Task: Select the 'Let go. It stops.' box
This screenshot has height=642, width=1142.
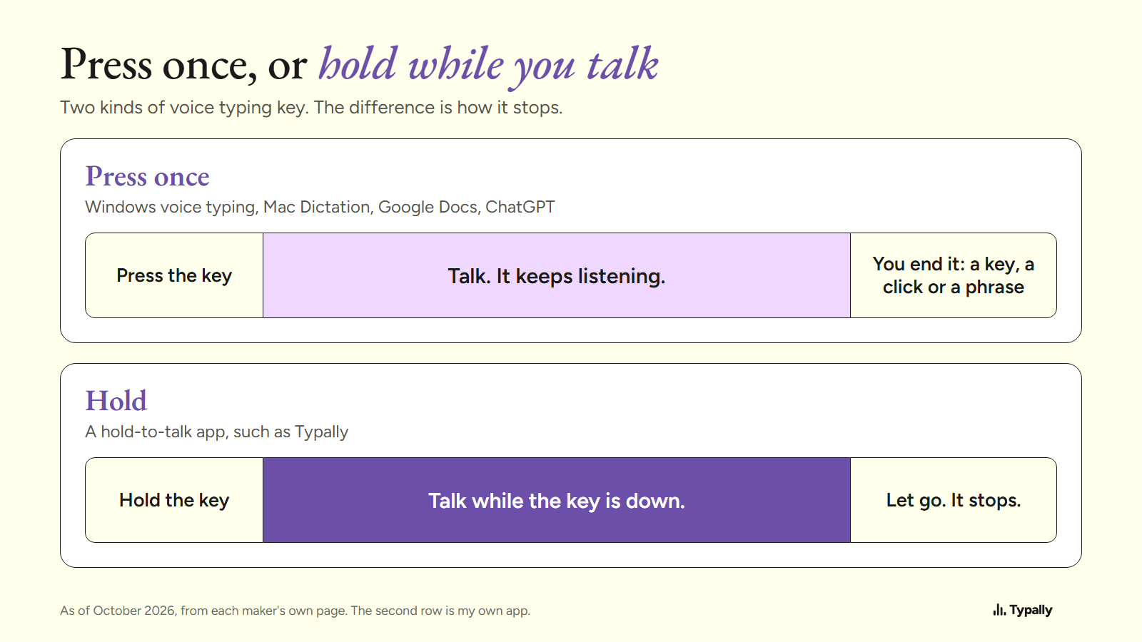Action: click(954, 500)
